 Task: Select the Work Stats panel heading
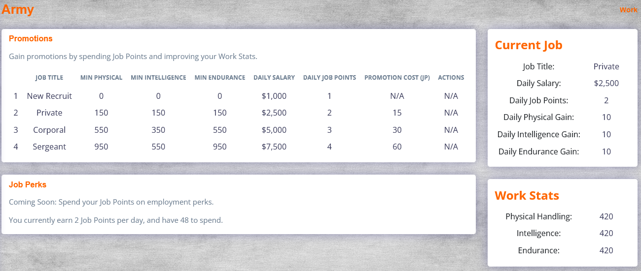pos(527,196)
